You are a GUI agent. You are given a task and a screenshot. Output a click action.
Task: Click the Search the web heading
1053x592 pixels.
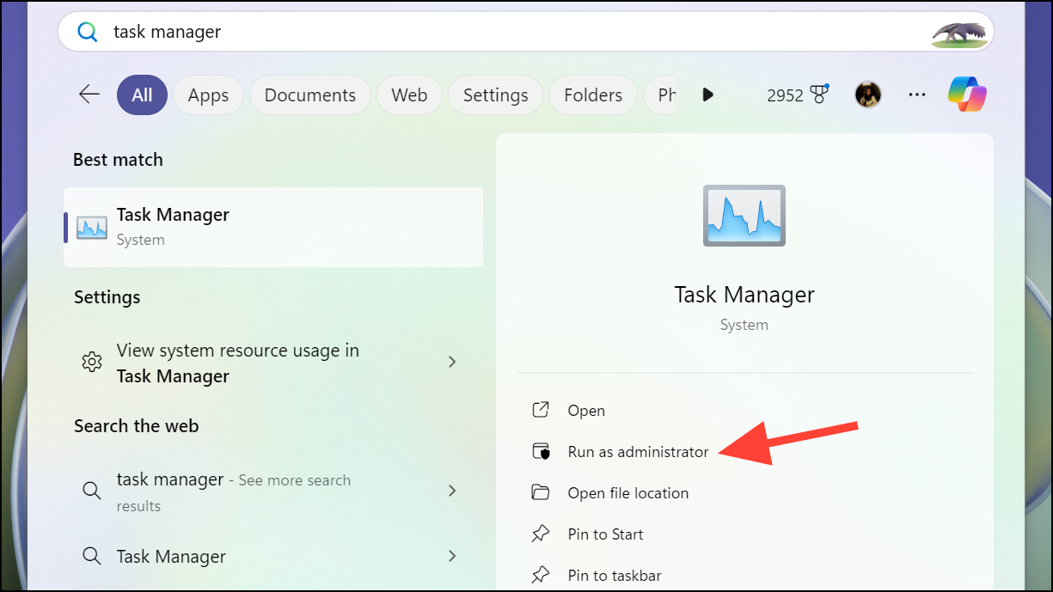click(x=136, y=426)
